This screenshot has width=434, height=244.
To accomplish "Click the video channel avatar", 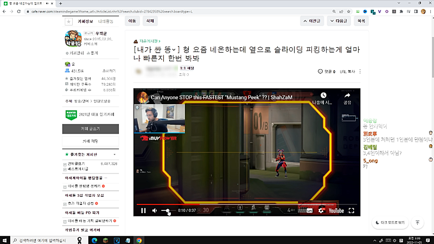I will (143, 98).
